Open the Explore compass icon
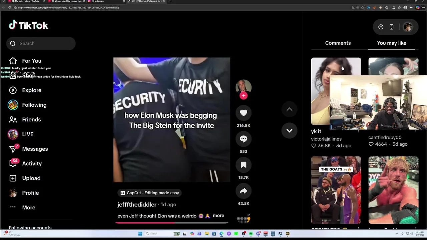The width and height of the screenshot is (427, 240). [x=13, y=90]
